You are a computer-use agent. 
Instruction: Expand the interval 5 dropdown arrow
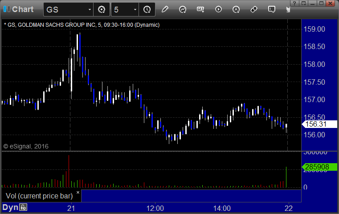coord(135,9)
